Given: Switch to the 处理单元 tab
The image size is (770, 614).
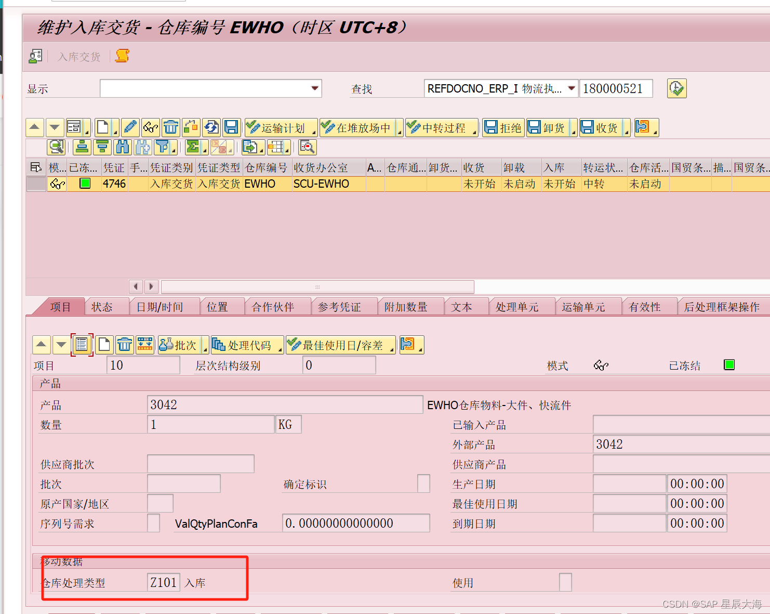Looking at the screenshot, I should point(517,307).
